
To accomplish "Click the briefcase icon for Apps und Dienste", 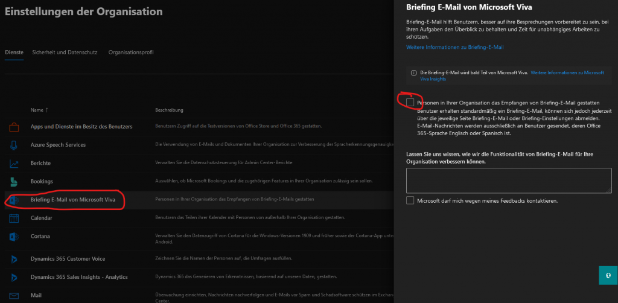I will (14, 127).
